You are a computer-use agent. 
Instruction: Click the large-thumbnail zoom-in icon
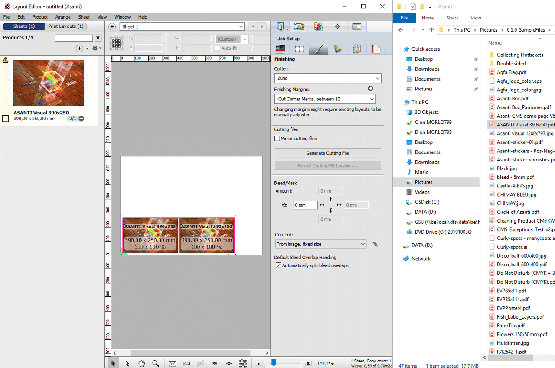coord(308,363)
